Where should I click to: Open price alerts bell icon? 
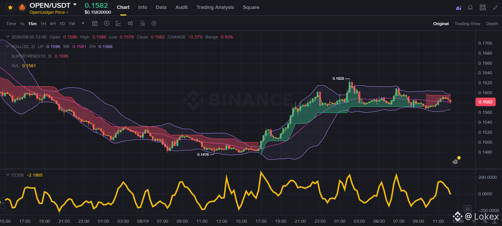pos(470,7)
